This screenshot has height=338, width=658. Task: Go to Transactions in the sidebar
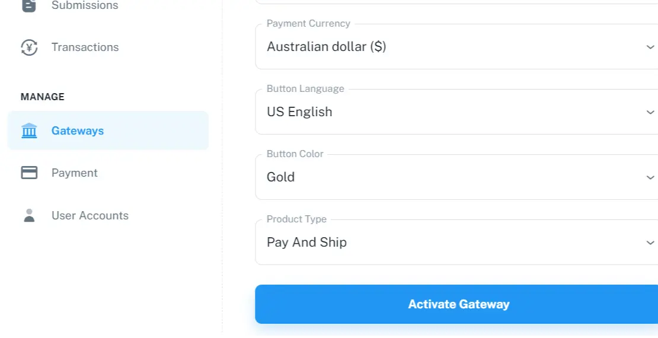coord(85,47)
